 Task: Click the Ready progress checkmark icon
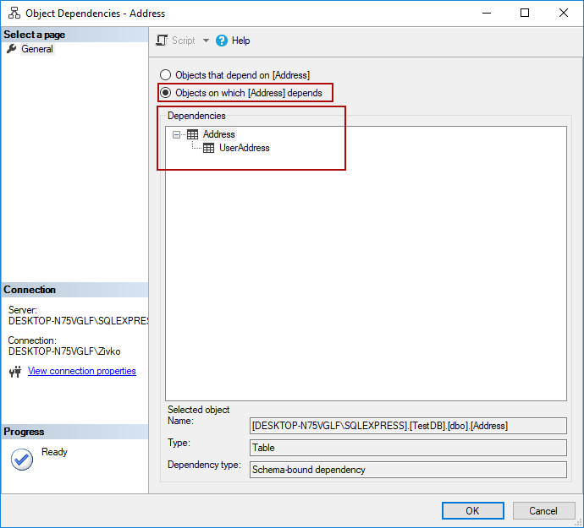point(22,460)
